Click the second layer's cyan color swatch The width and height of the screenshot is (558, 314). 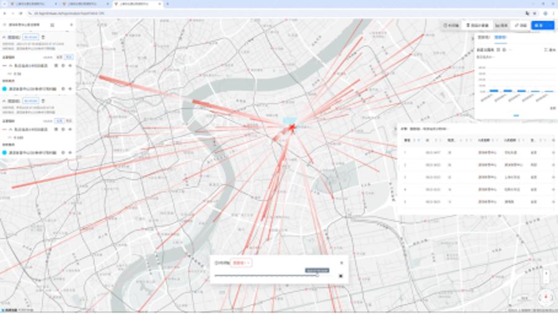pos(5,152)
